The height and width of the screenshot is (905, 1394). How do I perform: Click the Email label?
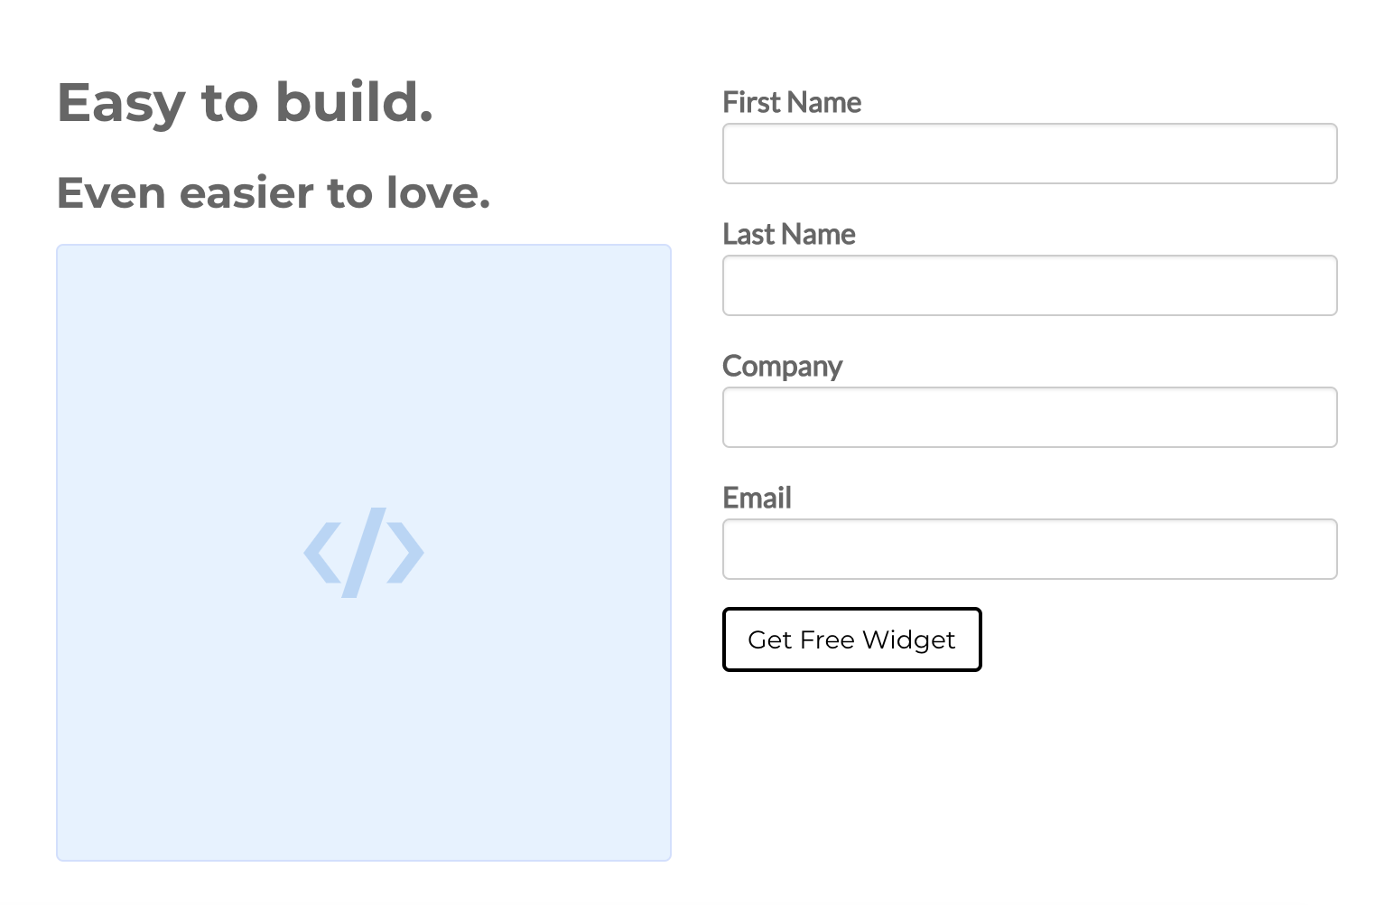coord(757,498)
